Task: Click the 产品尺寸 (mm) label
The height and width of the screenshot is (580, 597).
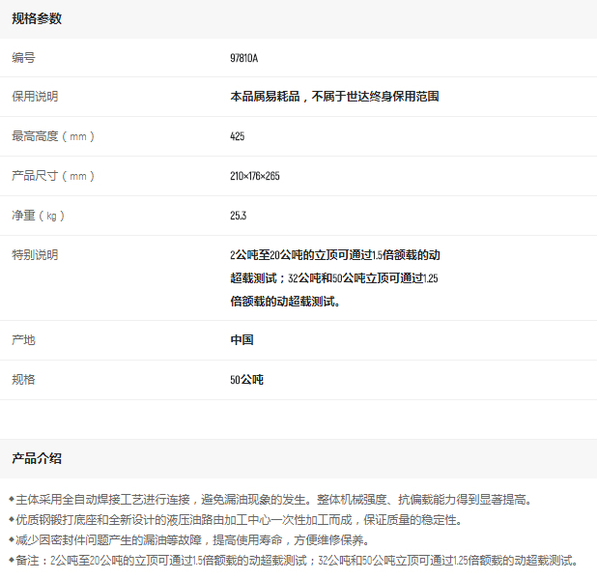Action: pos(52,176)
